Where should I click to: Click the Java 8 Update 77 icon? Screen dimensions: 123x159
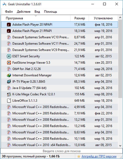[9, 88]
